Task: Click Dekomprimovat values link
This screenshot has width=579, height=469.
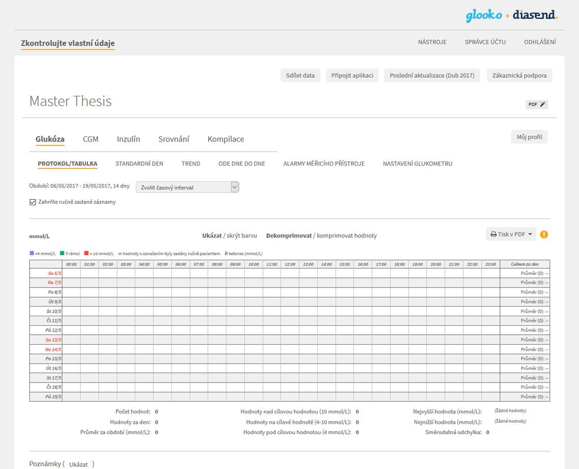Action: point(289,235)
